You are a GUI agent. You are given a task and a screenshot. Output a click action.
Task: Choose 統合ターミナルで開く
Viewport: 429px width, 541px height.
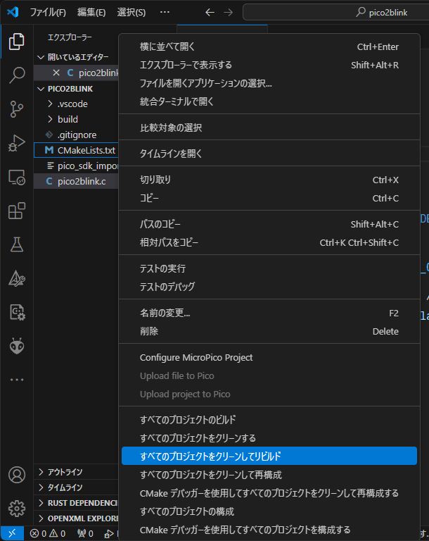pyautogui.click(x=269, y=101)
